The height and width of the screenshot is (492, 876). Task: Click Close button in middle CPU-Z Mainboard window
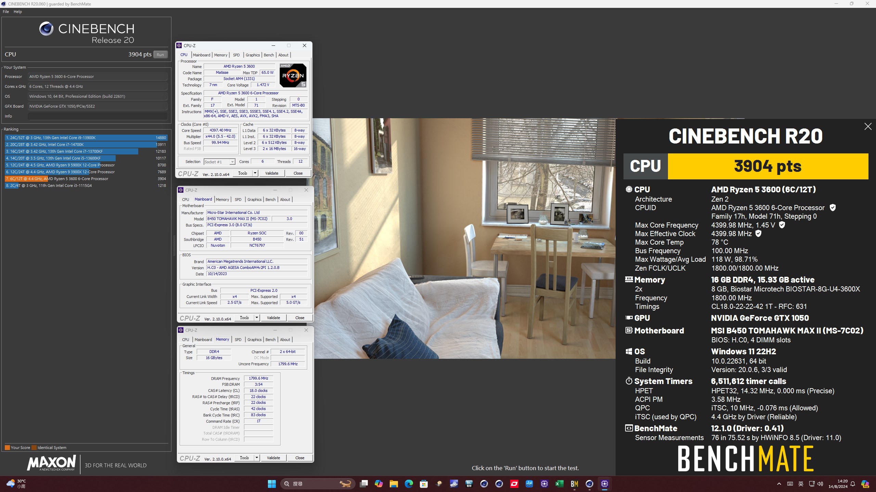[300, 318]
